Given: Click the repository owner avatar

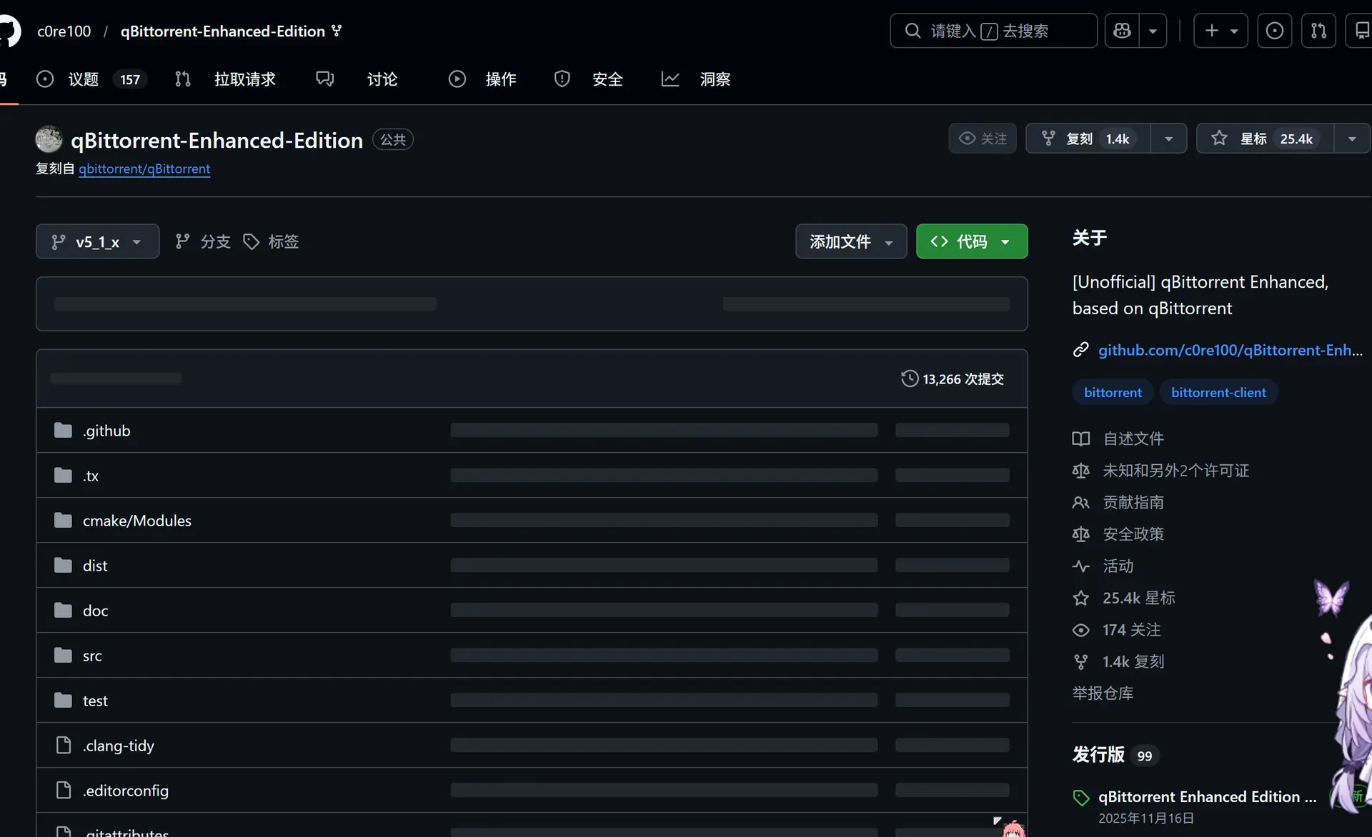Looking at the screenshot, I should tap(49, 139).
